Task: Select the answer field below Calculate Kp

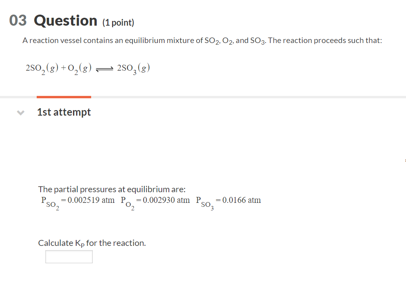Action: (x=69, y=257)
